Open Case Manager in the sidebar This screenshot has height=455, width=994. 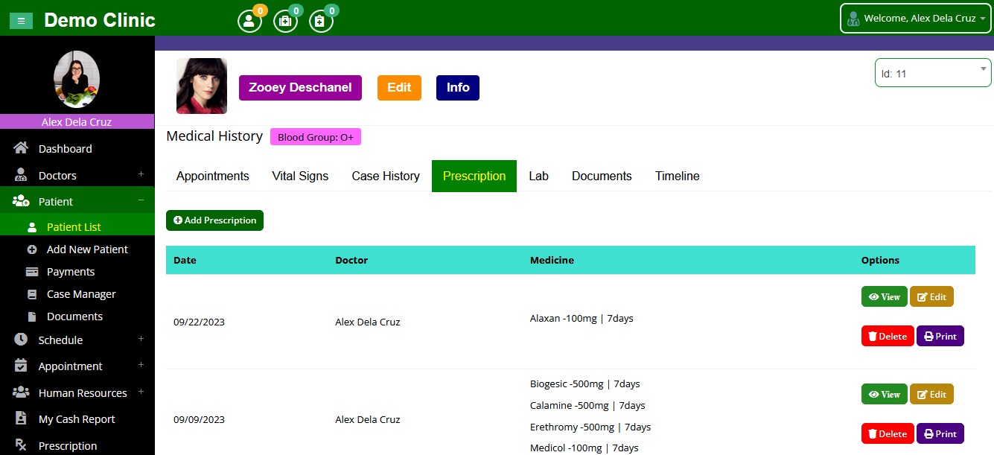(x=80, y=294)
